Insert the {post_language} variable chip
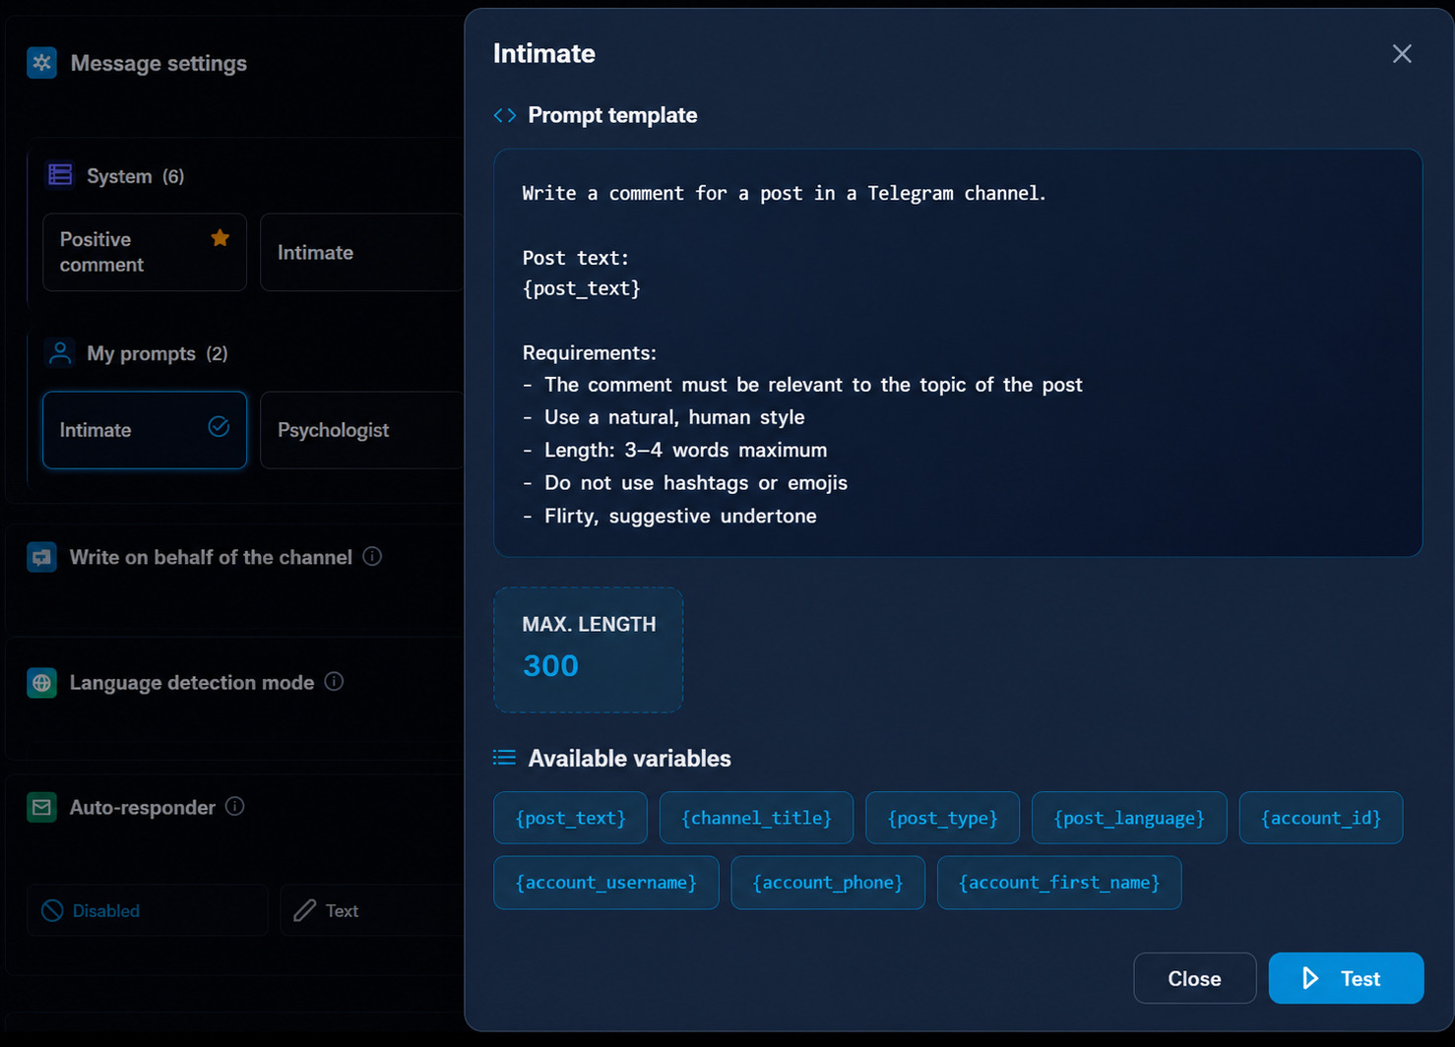Screen dimensions: 1455x1047 coord(1129,818)
